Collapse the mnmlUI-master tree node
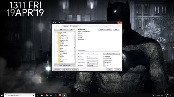174x97 pixels. pyautogui.click(x=55, y=32)
